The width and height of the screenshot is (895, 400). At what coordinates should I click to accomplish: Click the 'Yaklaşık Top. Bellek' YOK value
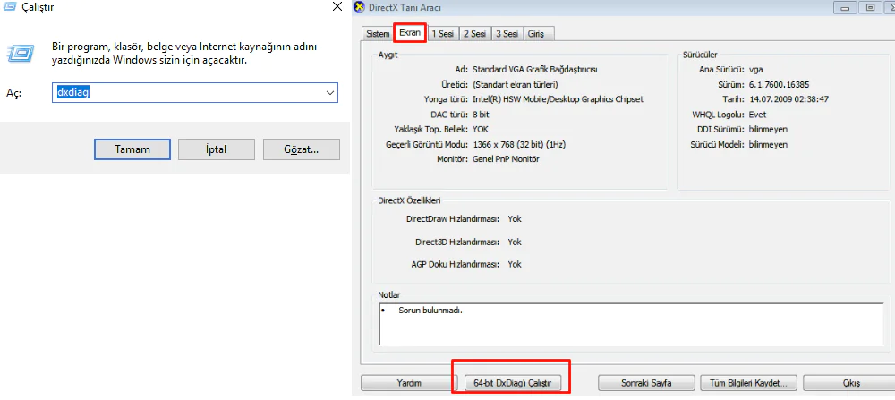coord(481,129)
